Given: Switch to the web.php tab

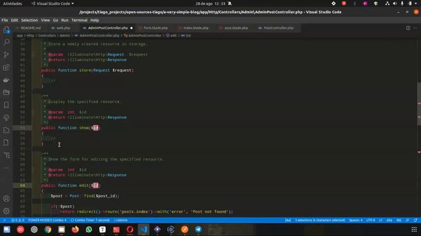Looking at the screenshot, I should pos(63,28).
